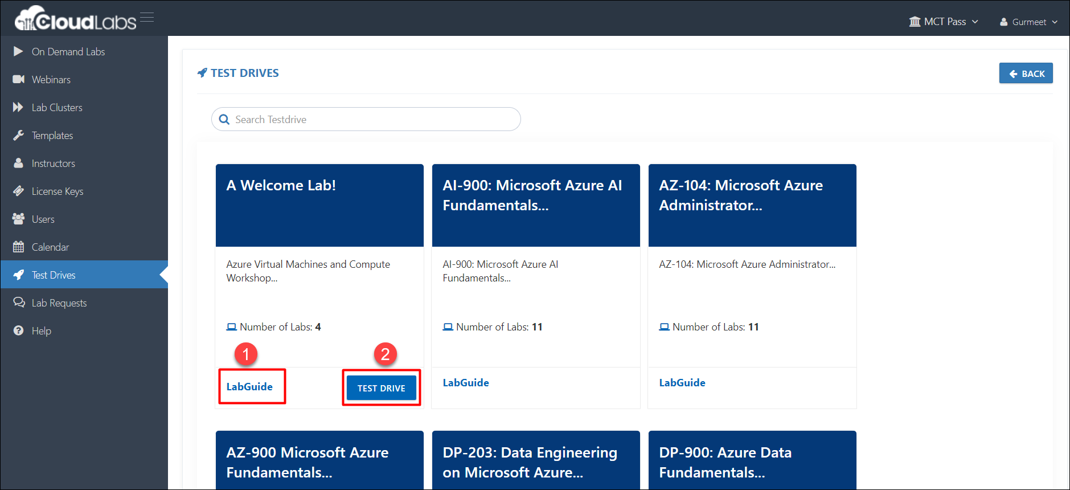Open Lab Requests menu item
Image resolution: width=1070 pixels, height=490 pixels.
click(x=84, y=303)
